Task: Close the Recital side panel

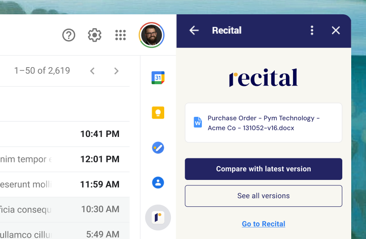Action: (336, 30)
